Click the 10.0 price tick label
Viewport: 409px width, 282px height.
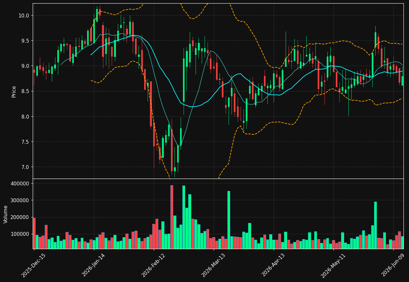click(23, 16)
